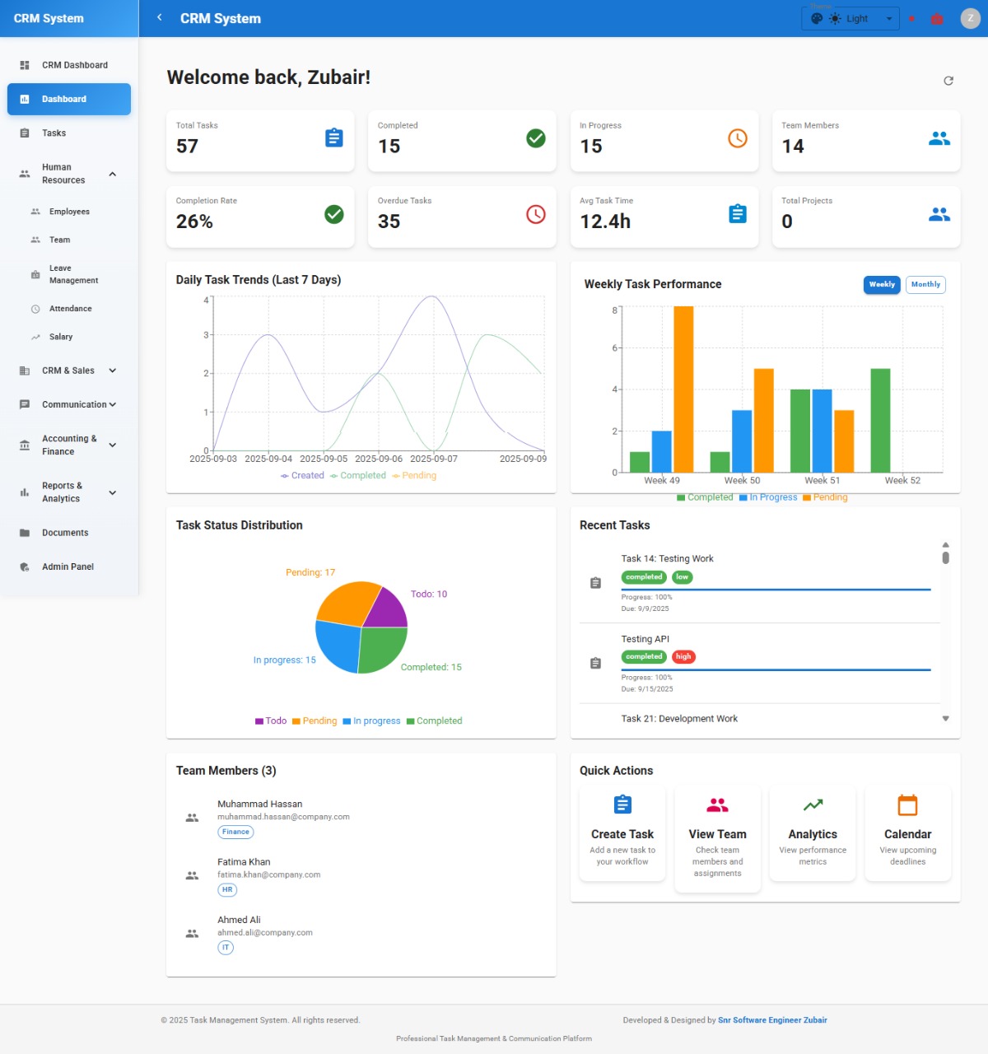Click the red briefcase icon in top bar

tap(937, 18)
